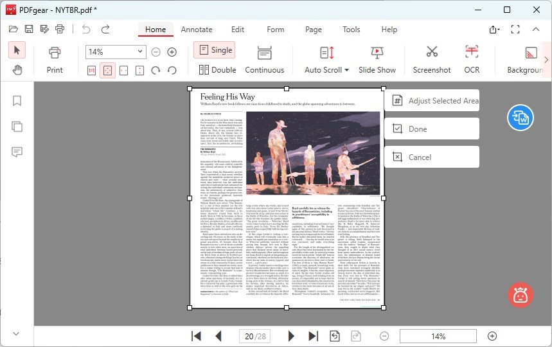The height and width of the screenshot is (347, 552).
Task: Click Adjust Selected Area
Action: tap(432, 101)
